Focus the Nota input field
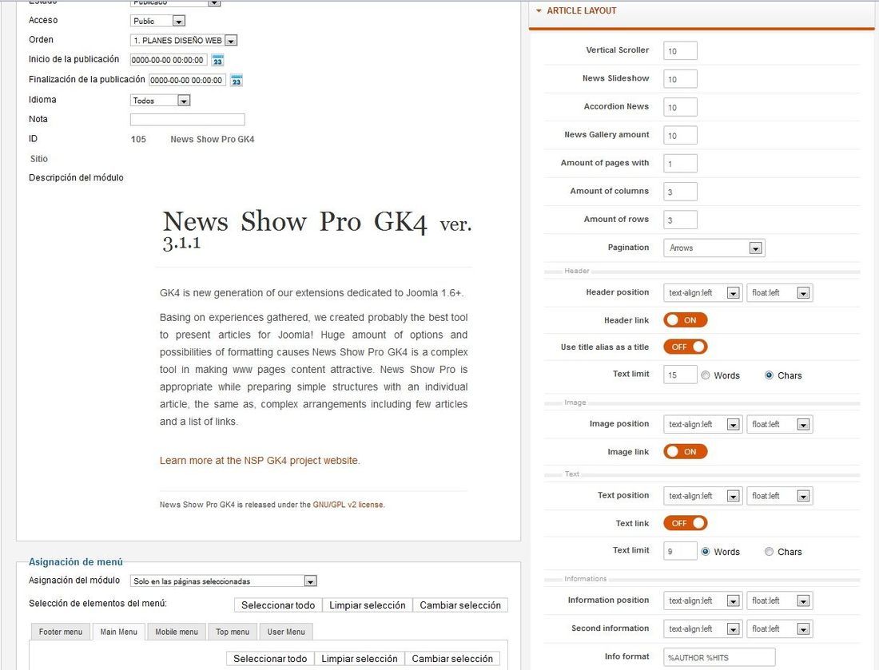Image resolution: width=879 pixels, height=670 pixels. [187, 119]
